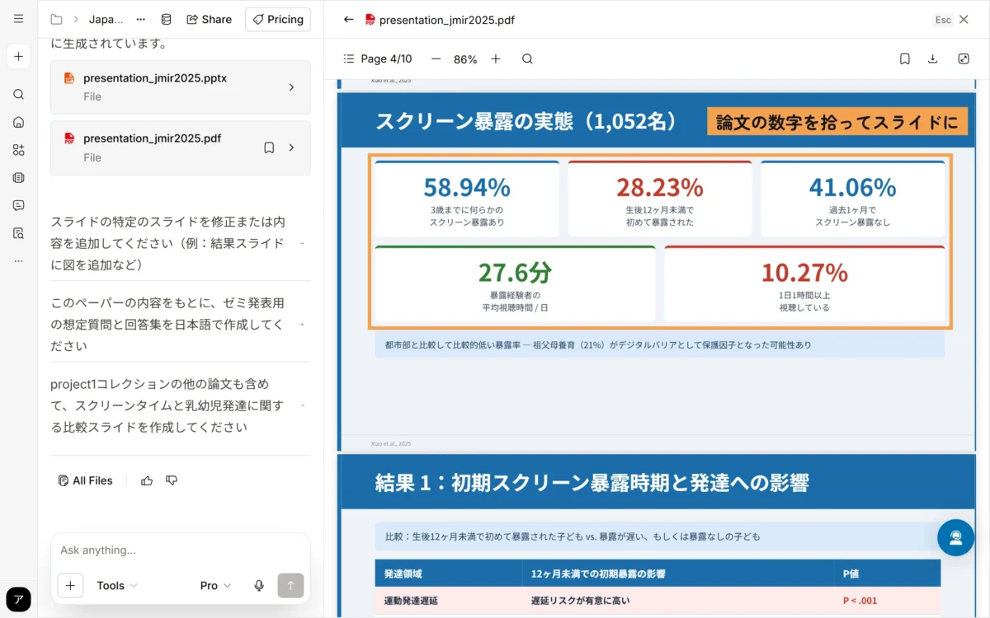Click the 10.27% value on the slide
990x618 pixels.
tap(804, 273)
